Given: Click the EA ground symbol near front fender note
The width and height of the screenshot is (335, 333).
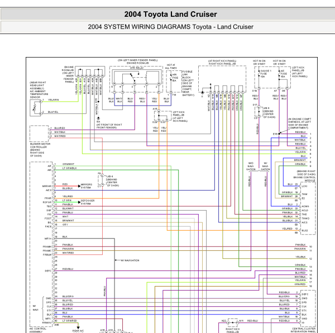Looking at the screenshot, I should pyautogui.click(x=98, y=118).
